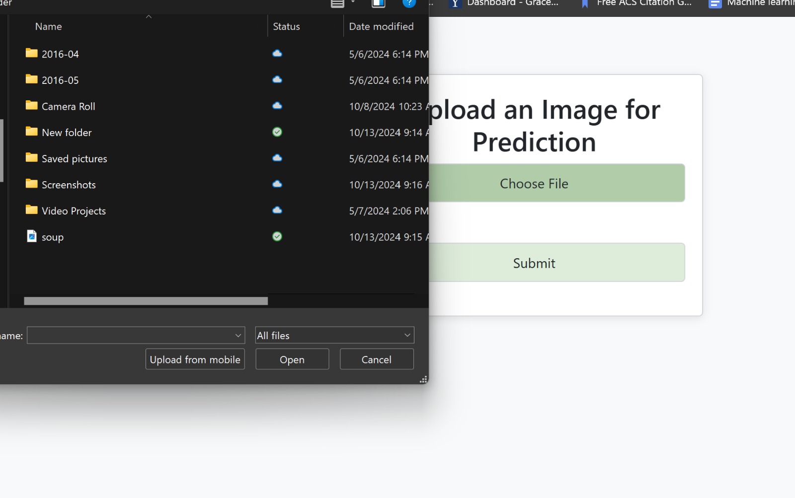Click cloud status icon for 2016-05

277,79
